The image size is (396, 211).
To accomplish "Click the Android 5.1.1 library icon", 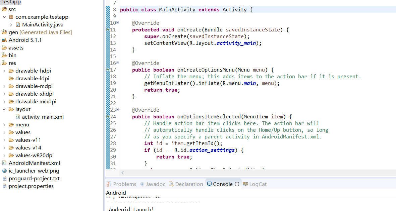I will click(x=4, y=40).
